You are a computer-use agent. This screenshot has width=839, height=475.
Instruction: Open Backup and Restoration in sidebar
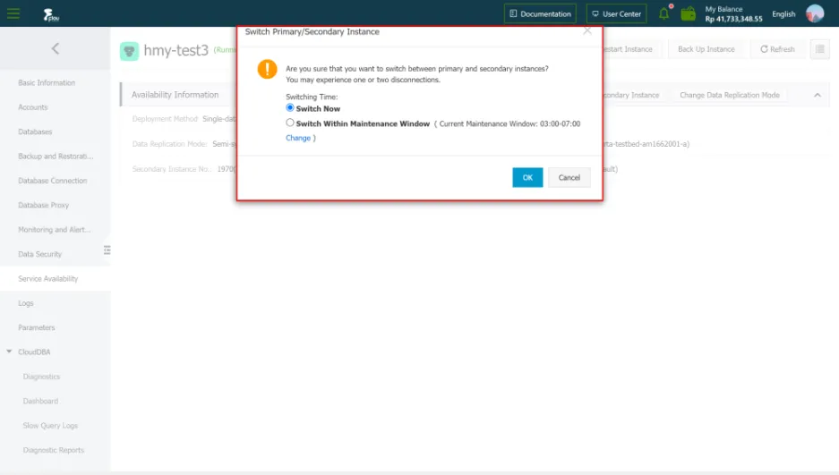click(x=56, y=157)
